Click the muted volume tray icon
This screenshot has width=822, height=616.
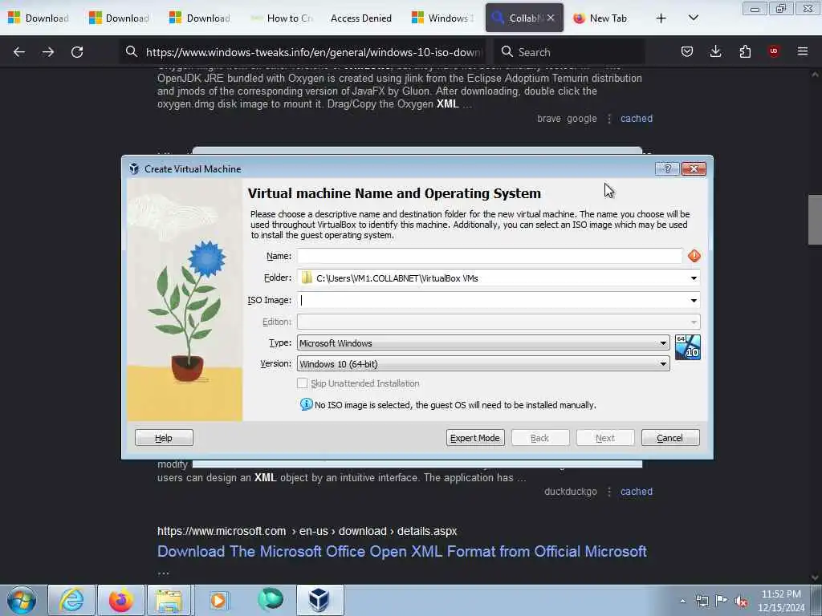741,601
